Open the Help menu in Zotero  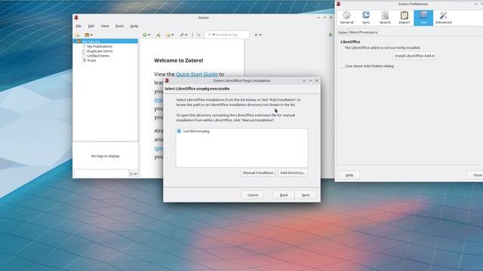tap(134, 26)
